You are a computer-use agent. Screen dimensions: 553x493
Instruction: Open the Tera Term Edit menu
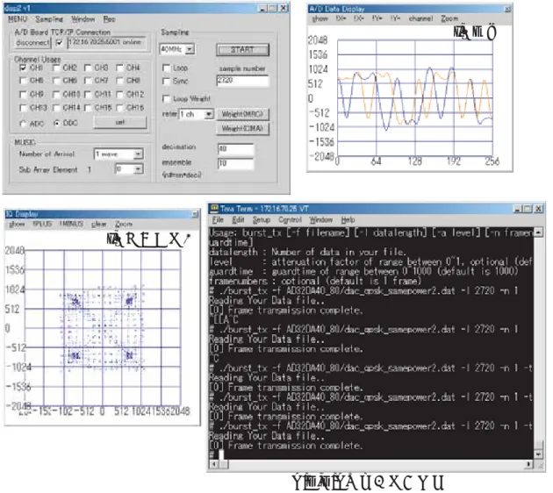238,220
